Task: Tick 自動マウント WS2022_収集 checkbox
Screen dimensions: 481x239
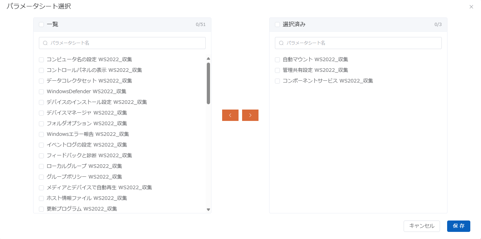Action: point(277,60)
